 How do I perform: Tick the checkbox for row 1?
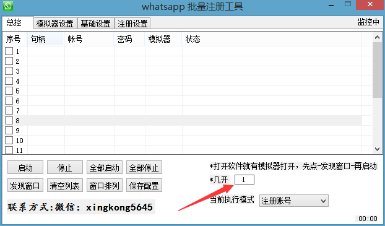9,51
